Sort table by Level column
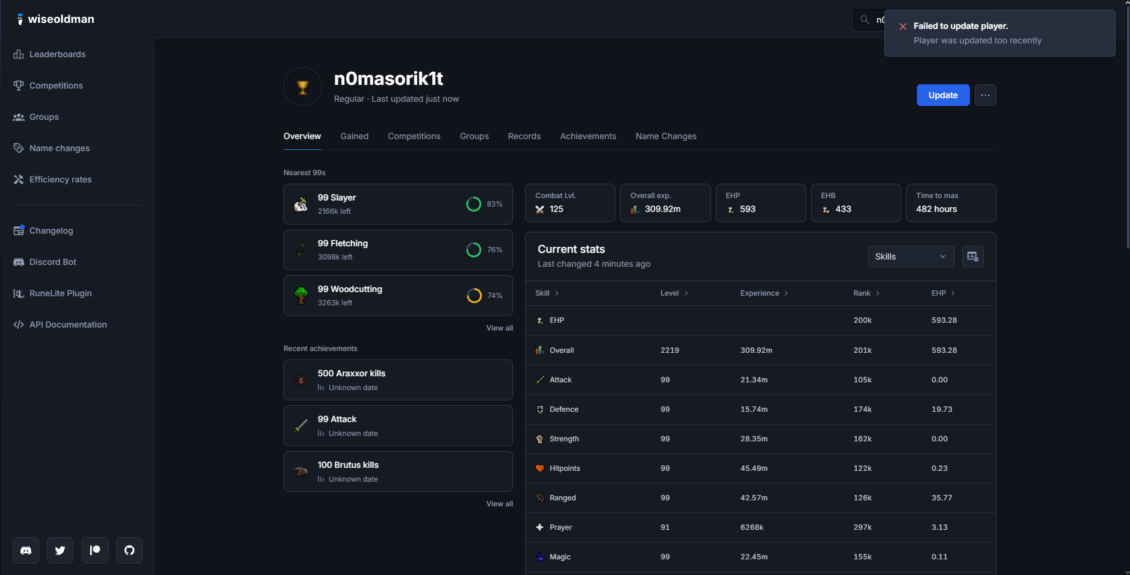 click(674, 293)
